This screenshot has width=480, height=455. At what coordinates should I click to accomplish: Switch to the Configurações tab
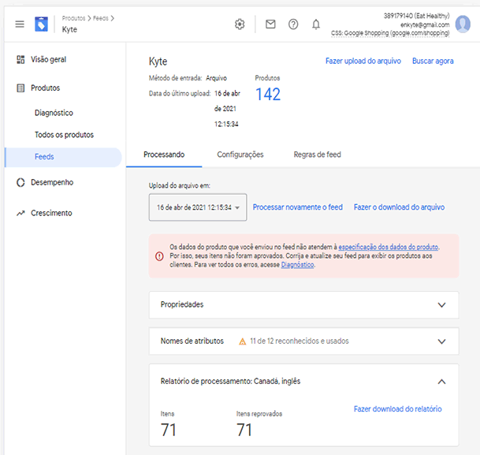240,155
